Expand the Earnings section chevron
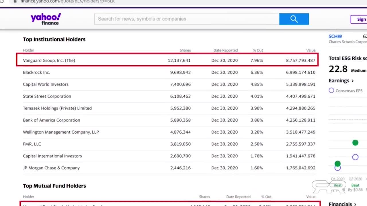367x206 pixels. (353, 81)
